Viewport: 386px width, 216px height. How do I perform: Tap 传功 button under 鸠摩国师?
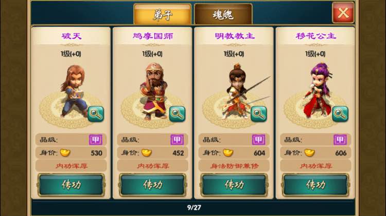[x=153, y=185]
